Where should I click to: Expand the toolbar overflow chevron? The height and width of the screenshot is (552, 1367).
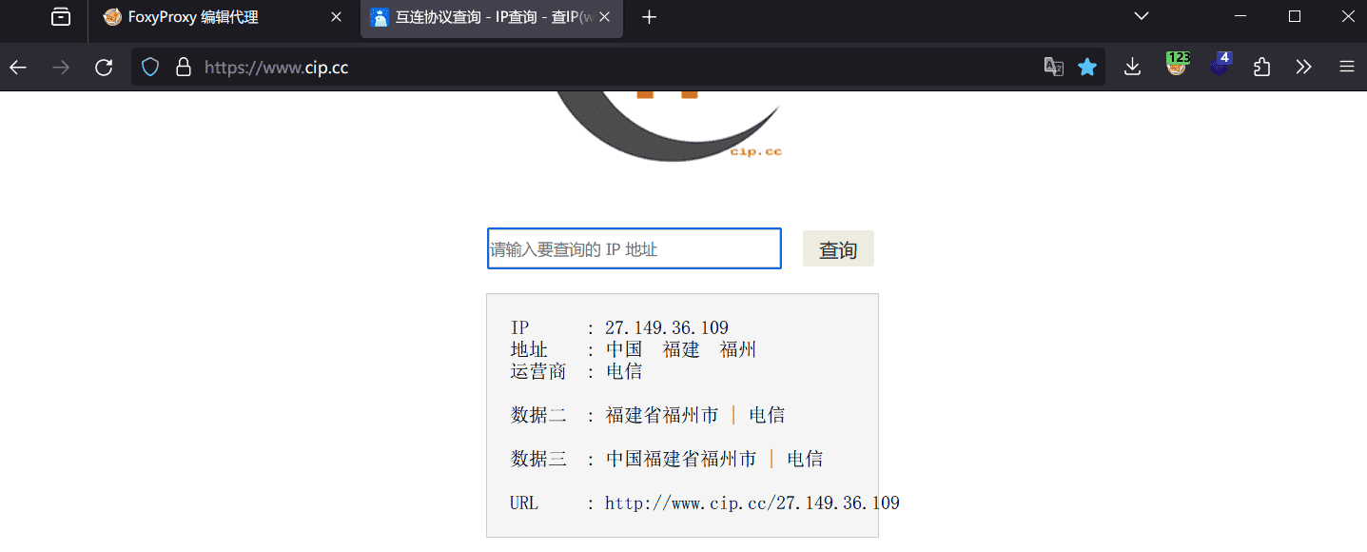[1303, 67]
